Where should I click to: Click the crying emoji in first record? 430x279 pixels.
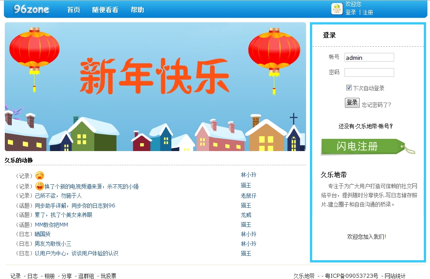(40, 175)
